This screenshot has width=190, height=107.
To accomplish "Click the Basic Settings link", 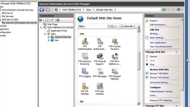I will (158, 38).
